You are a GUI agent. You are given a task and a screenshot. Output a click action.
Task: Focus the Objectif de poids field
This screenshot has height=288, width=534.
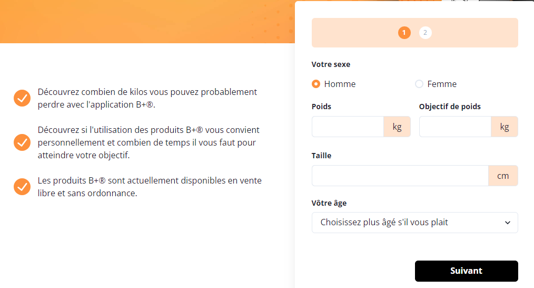click(455, 127)
